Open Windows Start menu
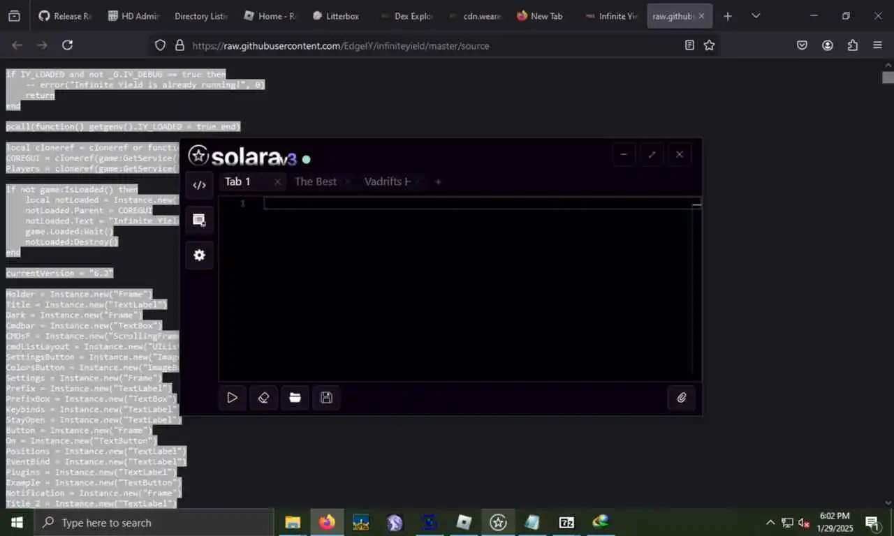This screenshot has width=894, height=536. click(17, 522)
